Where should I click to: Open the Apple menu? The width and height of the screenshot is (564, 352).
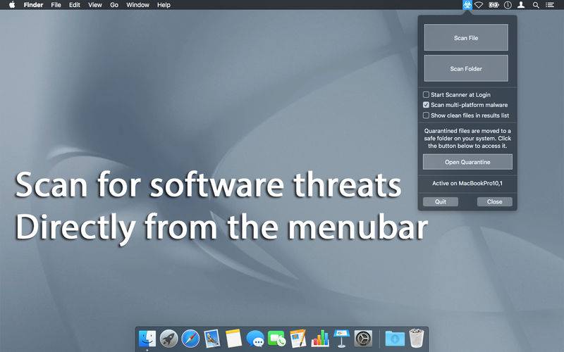coord(12,5)
